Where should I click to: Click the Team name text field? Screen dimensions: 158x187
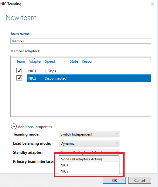(81, 41)
